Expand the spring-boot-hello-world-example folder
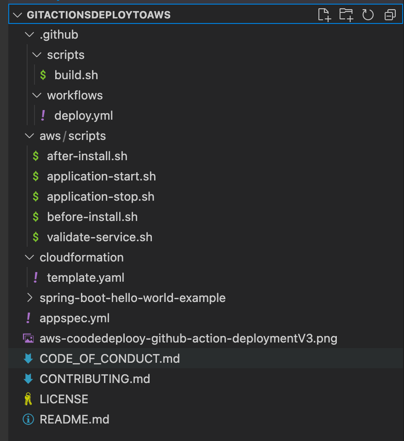404x441 pixels. (29, 297)
